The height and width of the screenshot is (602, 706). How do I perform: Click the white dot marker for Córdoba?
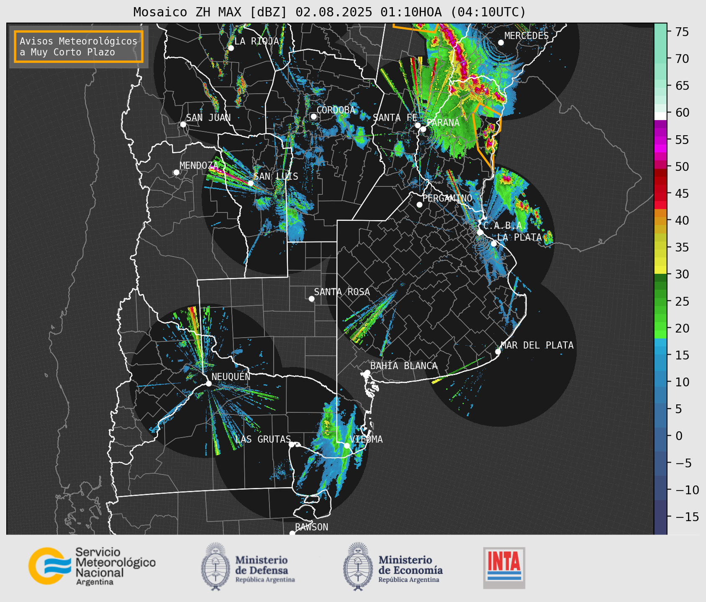(x=313, y=116)
